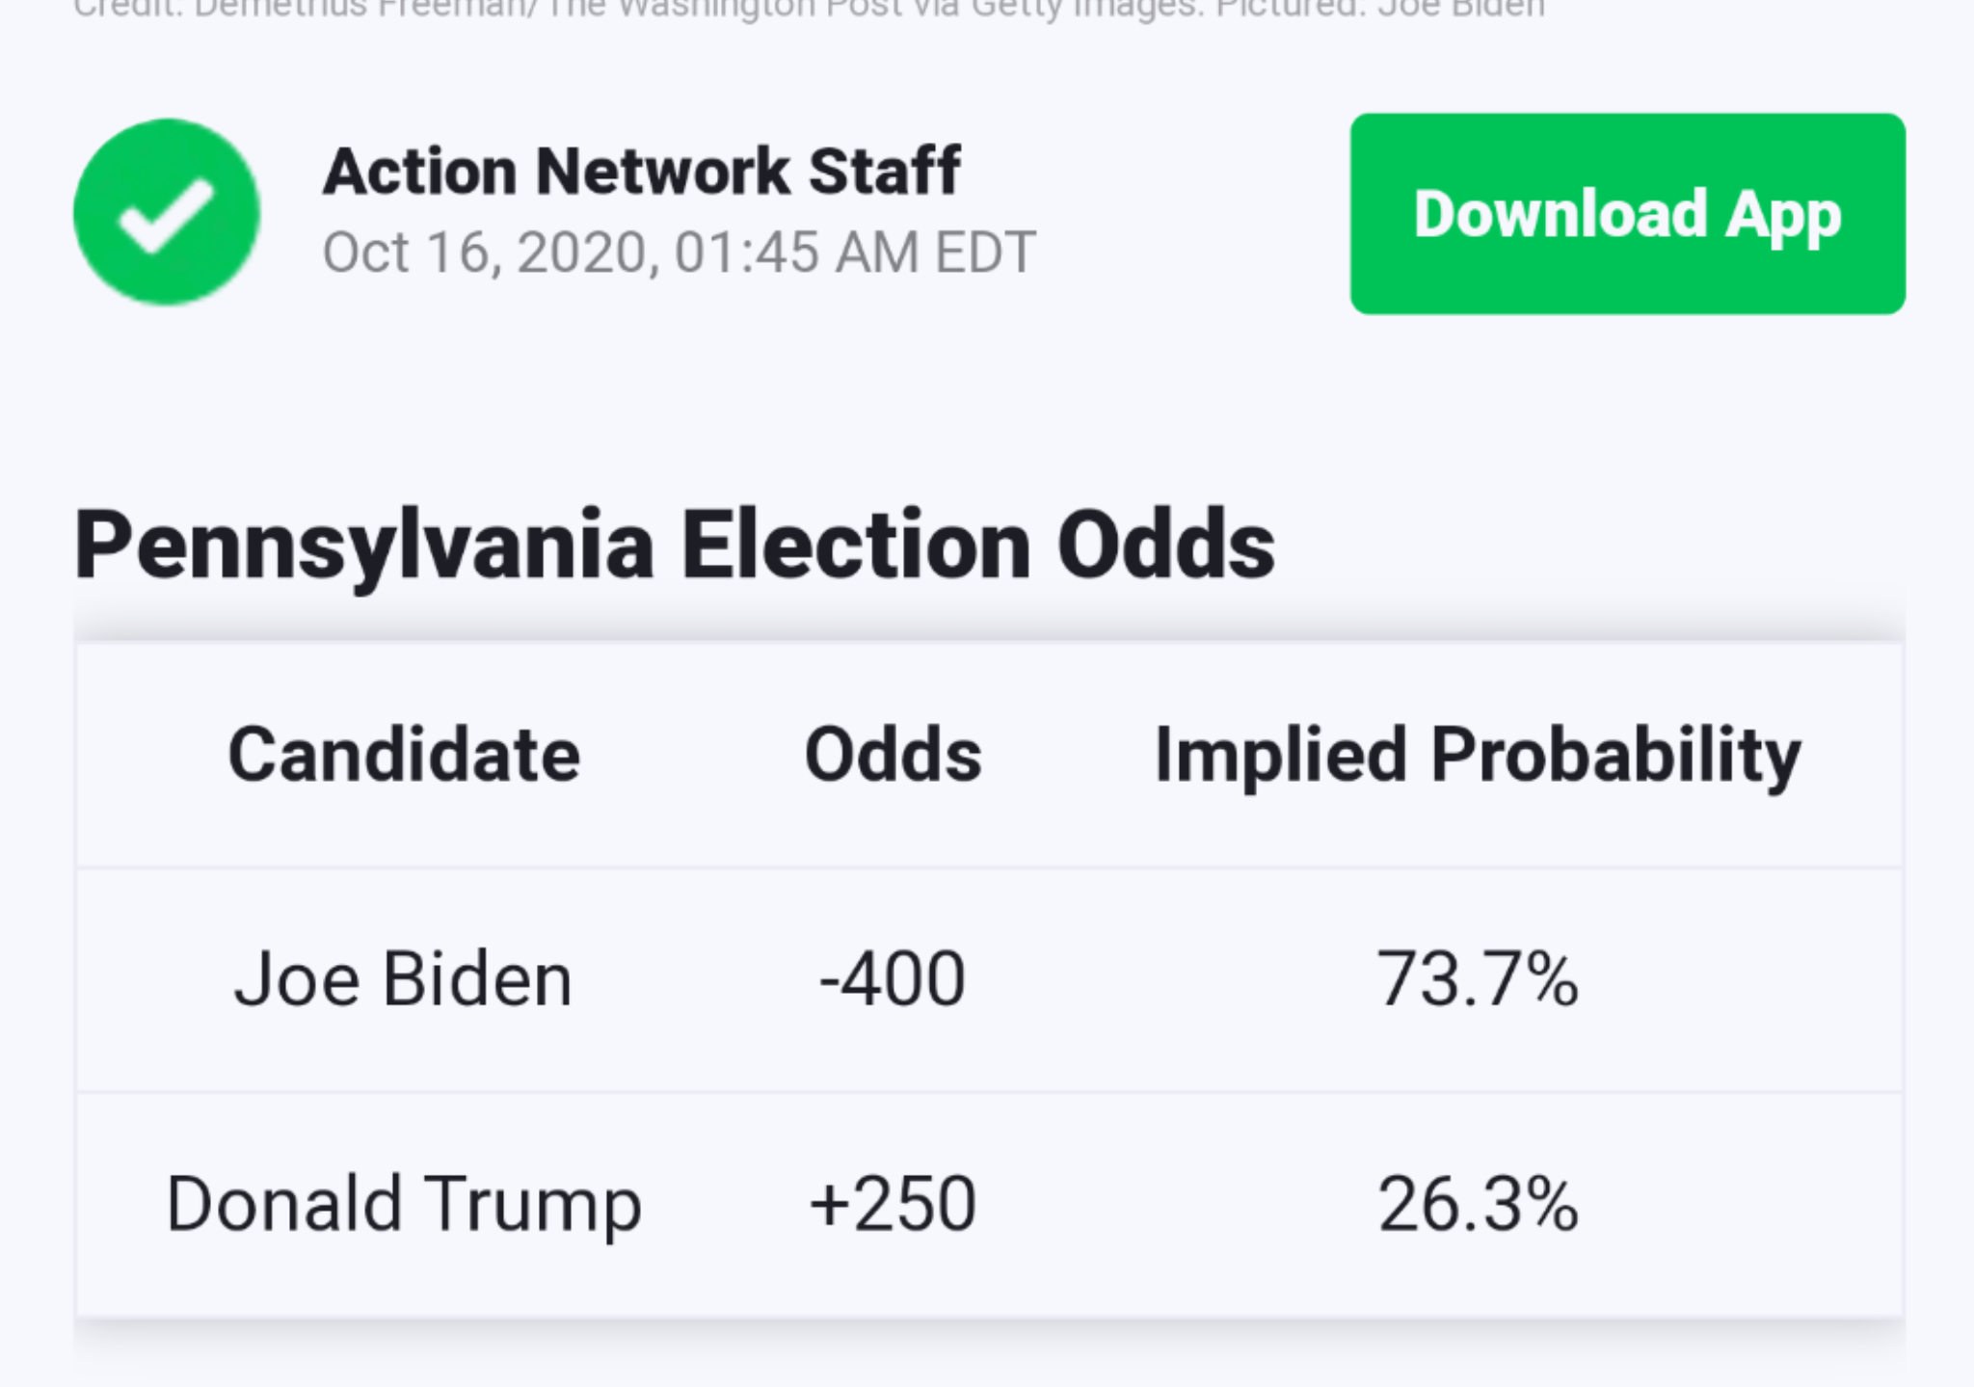Select the Donald Trump candidate cell
The image size is (1974, 1387).
404,1205
